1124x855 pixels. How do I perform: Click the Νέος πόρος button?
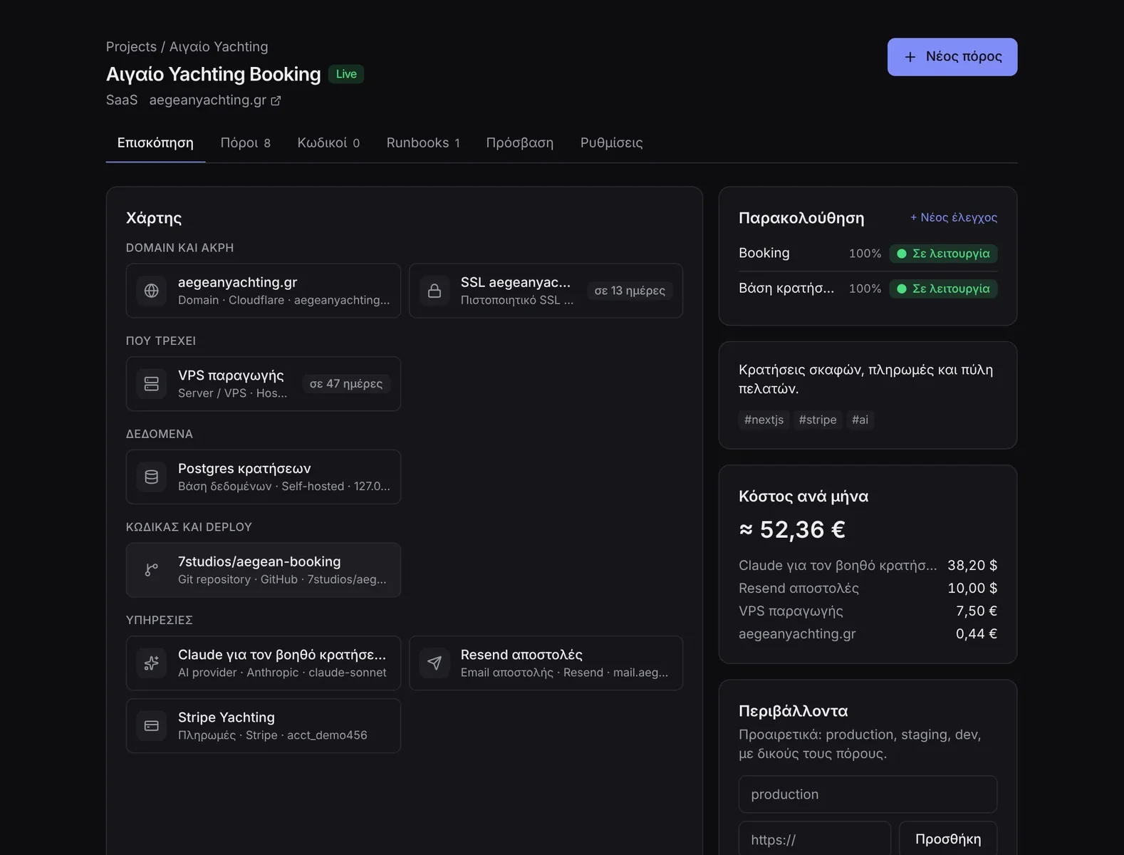click(952, 57)
